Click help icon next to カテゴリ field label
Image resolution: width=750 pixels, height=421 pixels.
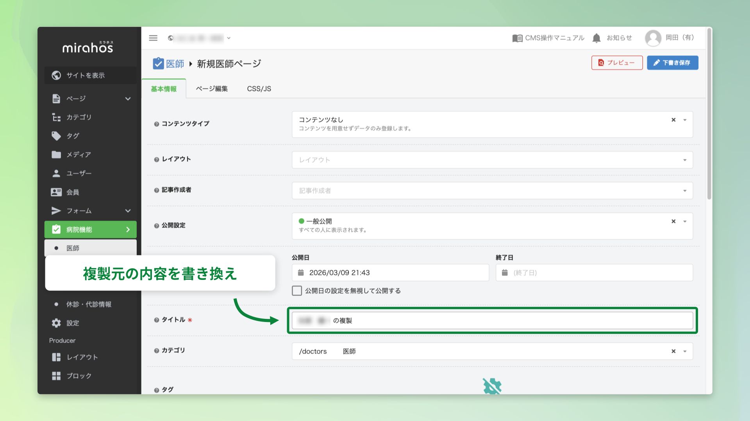click(157, 351)
